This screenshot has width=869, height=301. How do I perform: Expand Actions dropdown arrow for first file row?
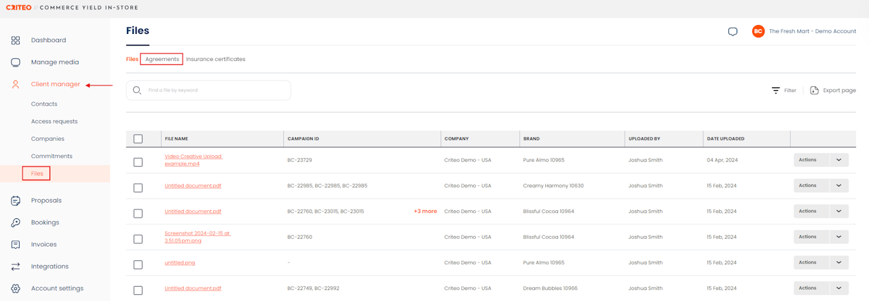(x=838, y=160)
